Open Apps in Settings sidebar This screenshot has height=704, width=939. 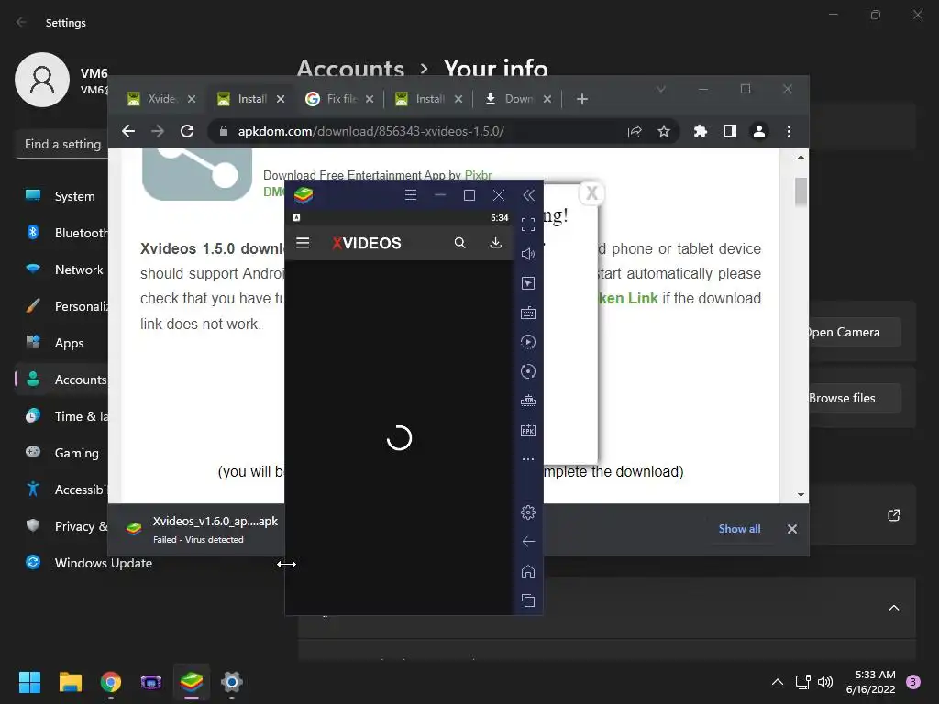pos(61,343)
